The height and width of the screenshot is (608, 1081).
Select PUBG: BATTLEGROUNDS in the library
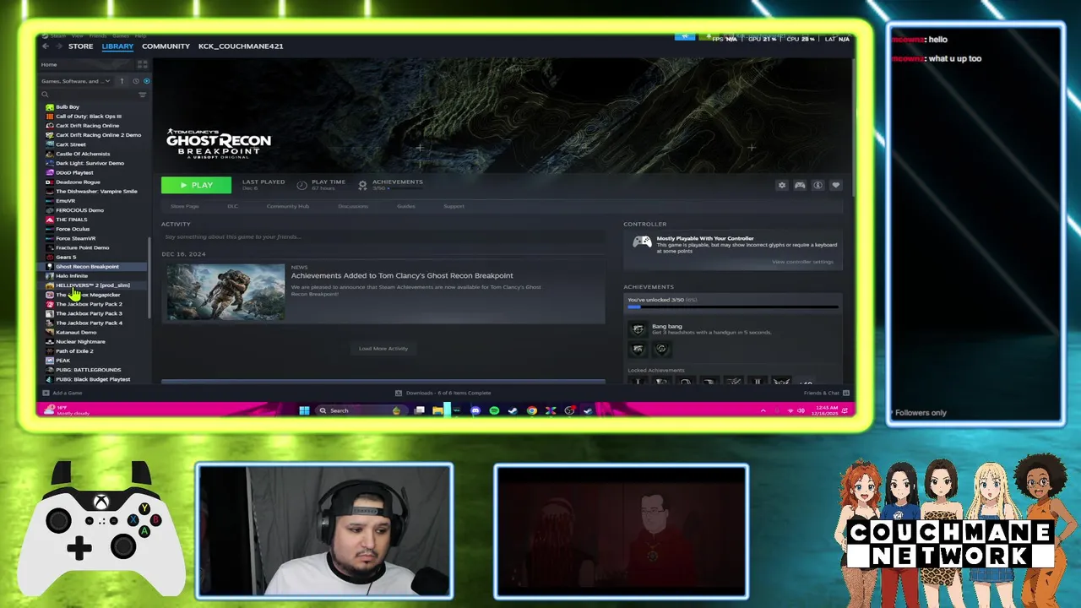88,370
